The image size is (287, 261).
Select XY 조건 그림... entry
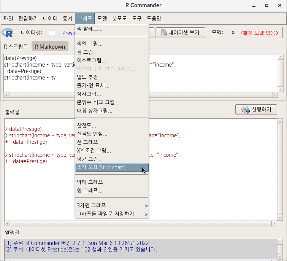[112, 151]
